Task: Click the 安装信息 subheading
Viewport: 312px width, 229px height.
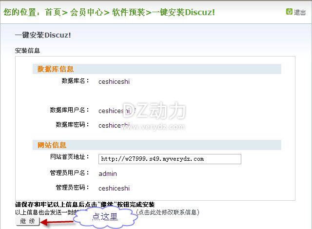Action: 28,50
